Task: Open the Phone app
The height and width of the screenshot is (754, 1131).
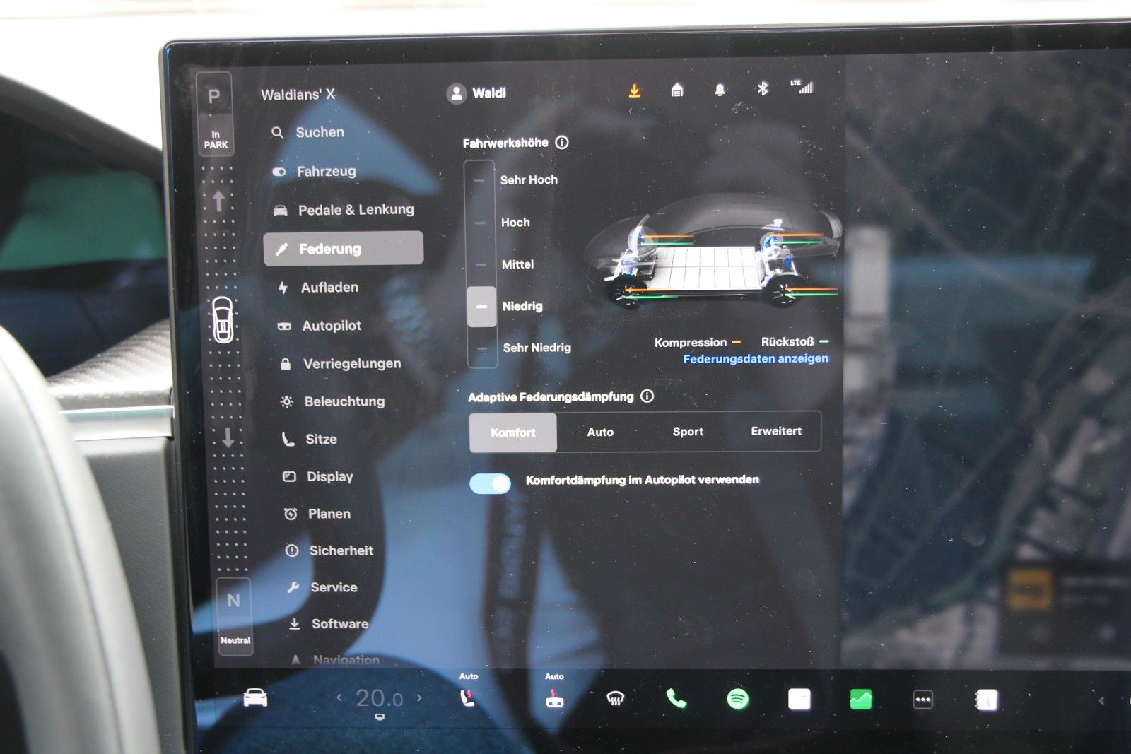Action: pos(676,700)
